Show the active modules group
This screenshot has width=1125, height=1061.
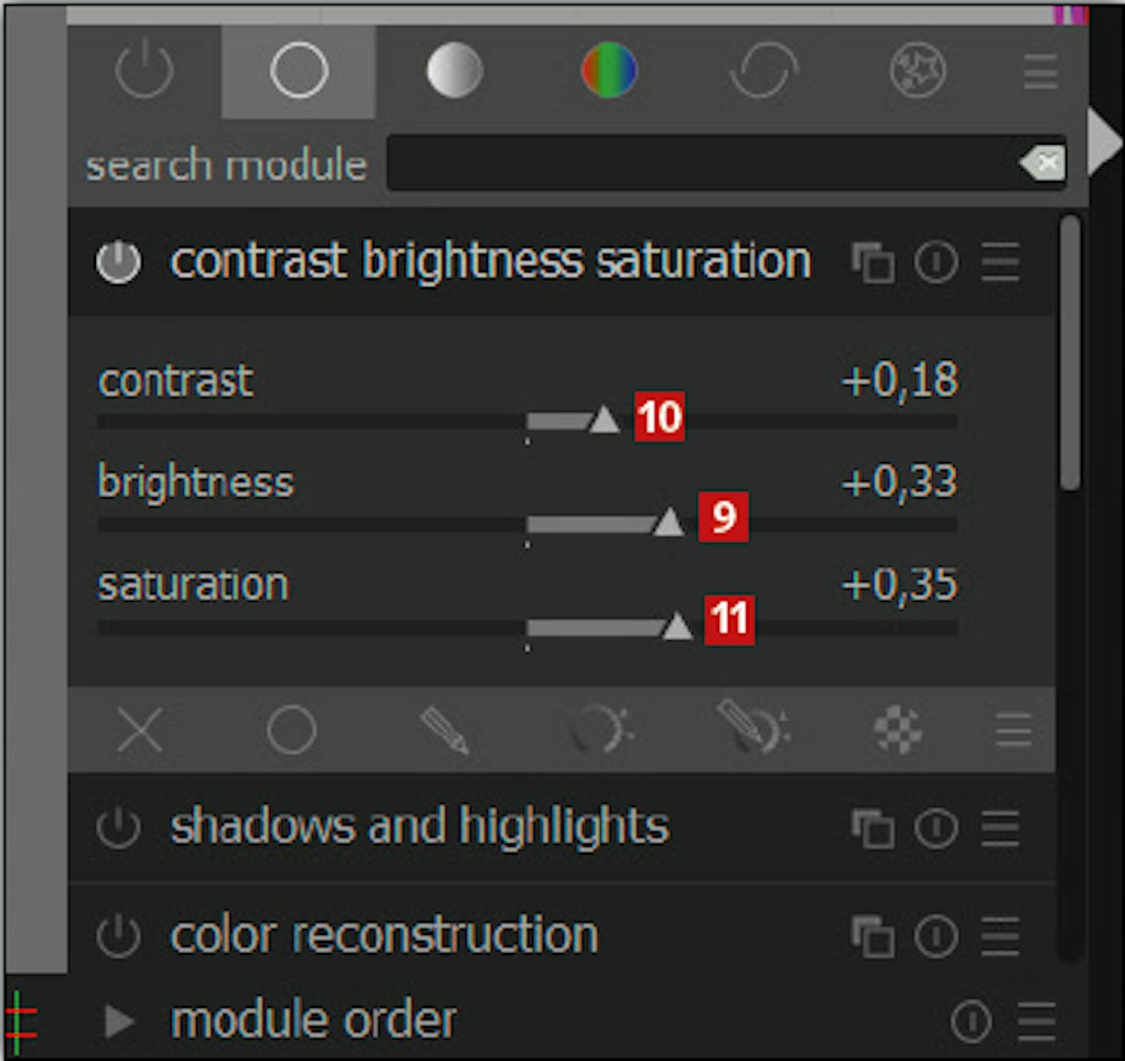(x=144, y=71)
